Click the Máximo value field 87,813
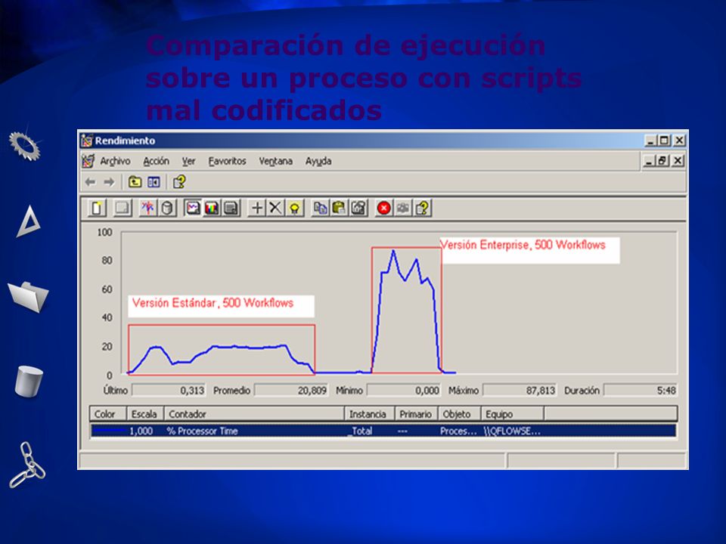Viewport: 726px width, 544px height. [x=520, y=391]
